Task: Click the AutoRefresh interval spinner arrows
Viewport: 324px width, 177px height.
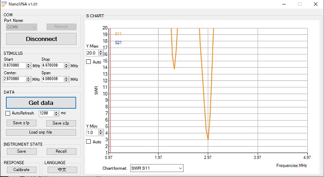Action: (x=56, y=113)
